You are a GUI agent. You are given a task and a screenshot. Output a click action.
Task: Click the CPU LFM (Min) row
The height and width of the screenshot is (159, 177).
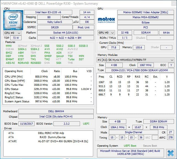point(48,77)
